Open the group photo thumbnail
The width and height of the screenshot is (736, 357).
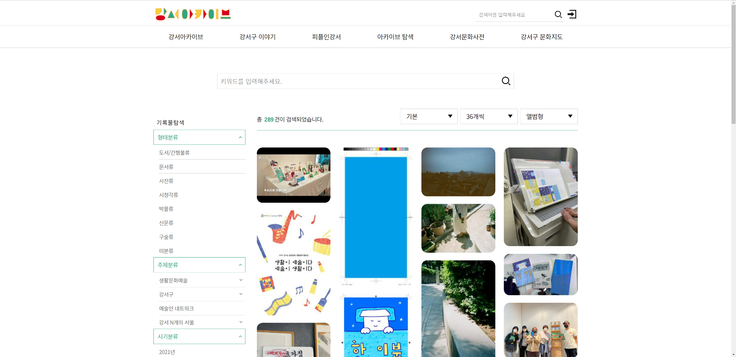tap(540, 330)
